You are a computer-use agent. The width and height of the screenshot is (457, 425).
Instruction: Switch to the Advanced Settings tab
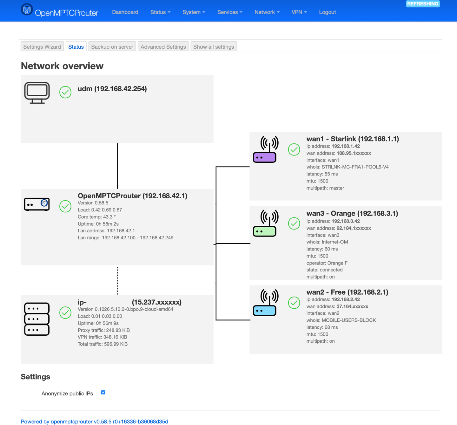tap(163, 47)
